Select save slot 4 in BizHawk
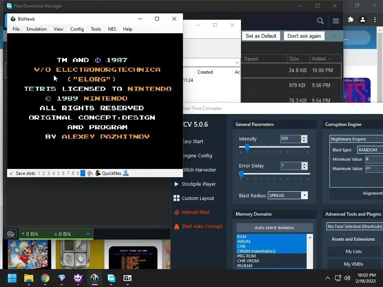Image resolution: width=383 pixels, height=287 pixels. [x=53, y=173]
